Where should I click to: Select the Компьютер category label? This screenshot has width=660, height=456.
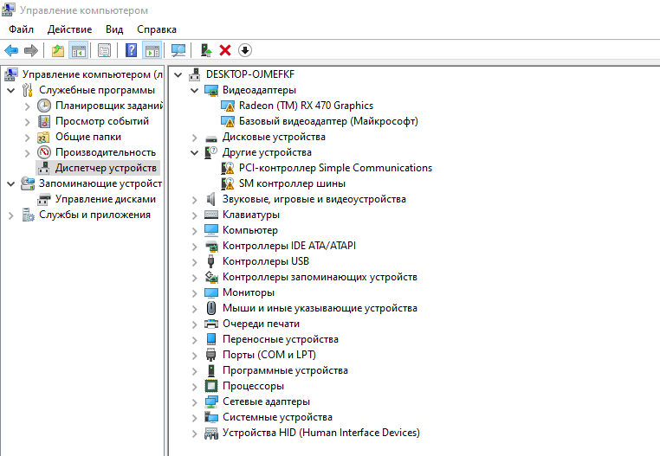pyautogui.click(x=250, y=230)
